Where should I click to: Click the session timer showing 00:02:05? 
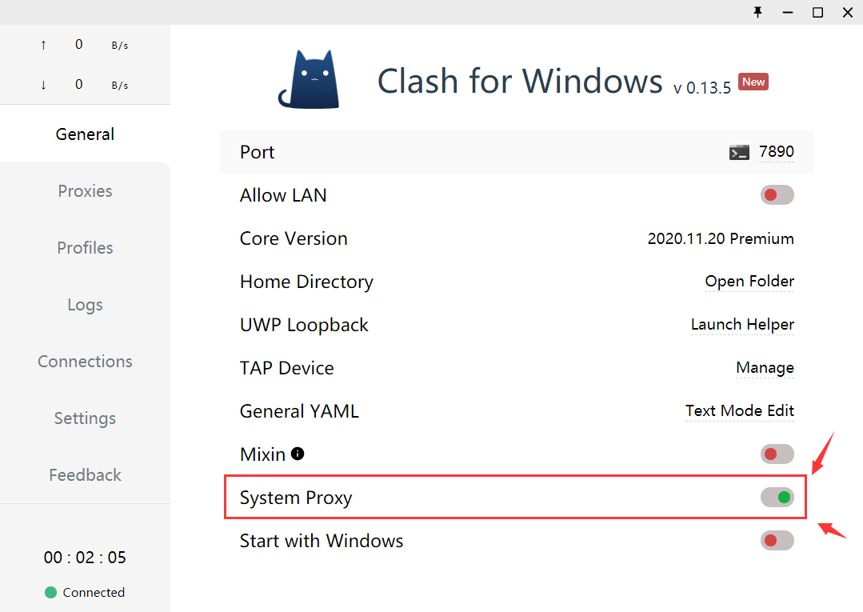tap(85, 557)
